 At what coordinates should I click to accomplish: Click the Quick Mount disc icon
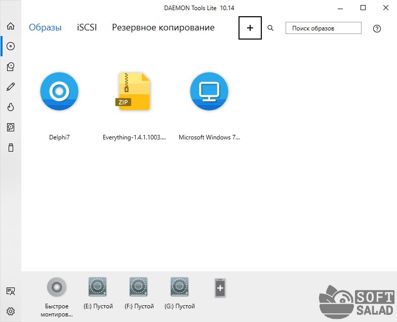point(57,287)
